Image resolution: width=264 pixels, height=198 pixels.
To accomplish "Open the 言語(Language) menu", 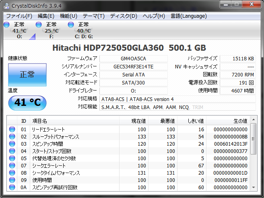I will tap(189, 16).
